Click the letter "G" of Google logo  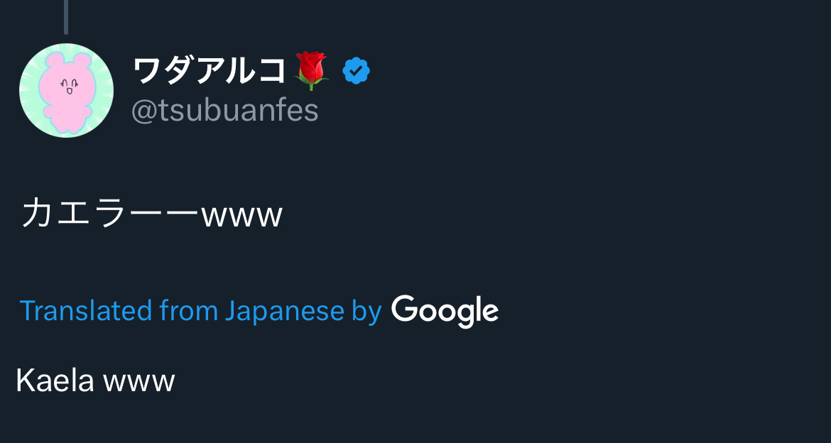pos(406,310)
